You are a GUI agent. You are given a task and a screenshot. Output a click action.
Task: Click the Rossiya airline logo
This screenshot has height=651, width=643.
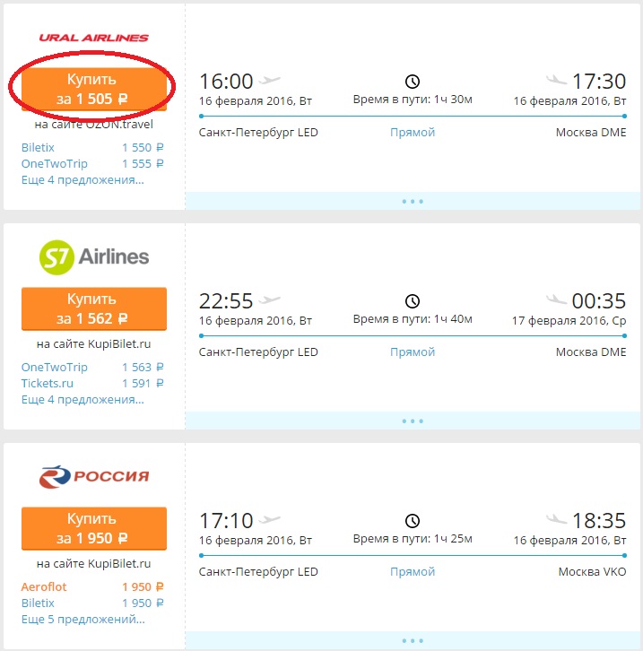[x=93, y=477]
